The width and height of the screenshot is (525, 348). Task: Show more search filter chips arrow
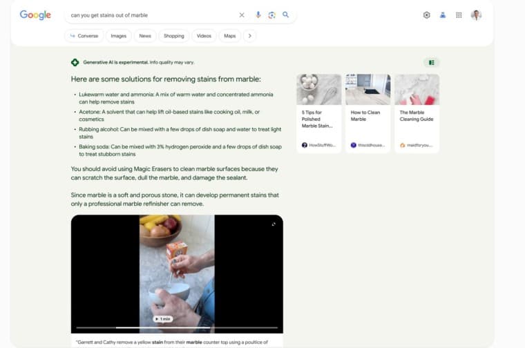click(x=250, y=36)
